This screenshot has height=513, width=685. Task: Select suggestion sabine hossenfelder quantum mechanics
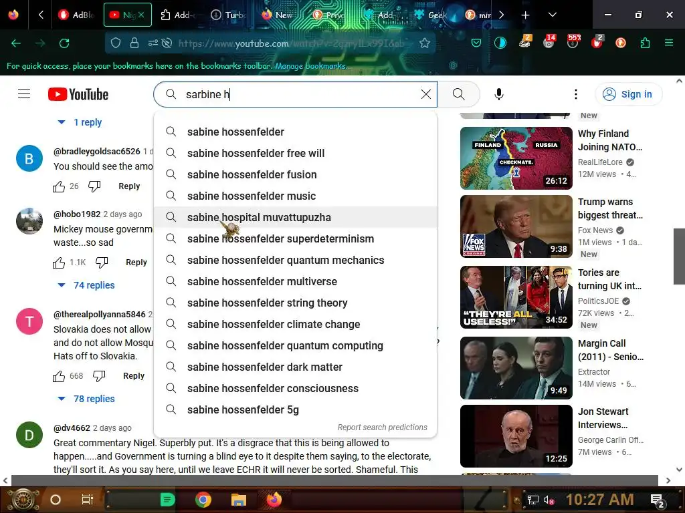tap(295, 260)
